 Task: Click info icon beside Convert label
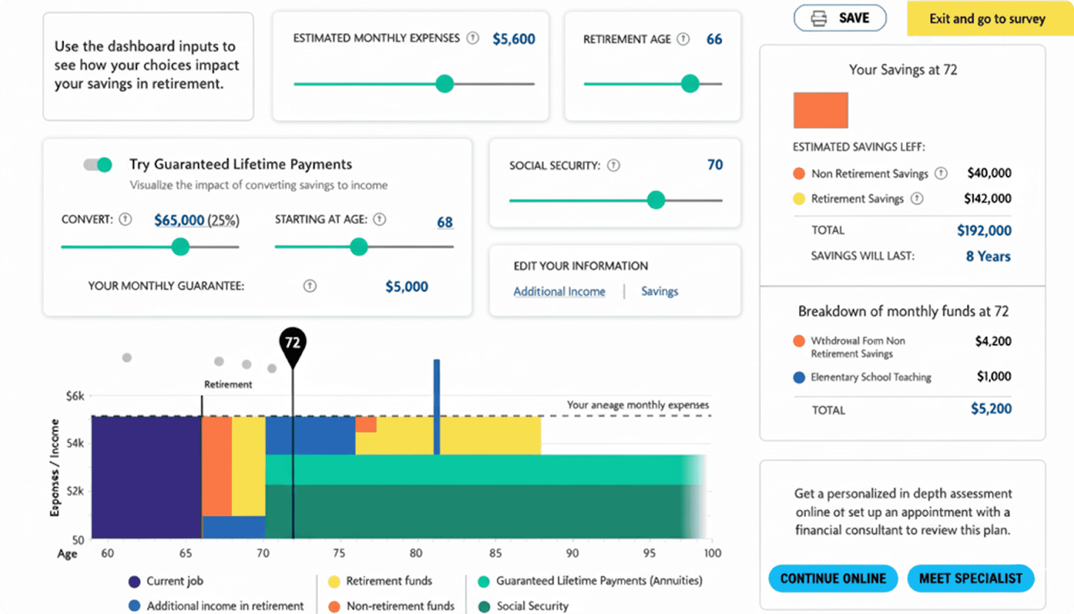[x=125, y=219]
